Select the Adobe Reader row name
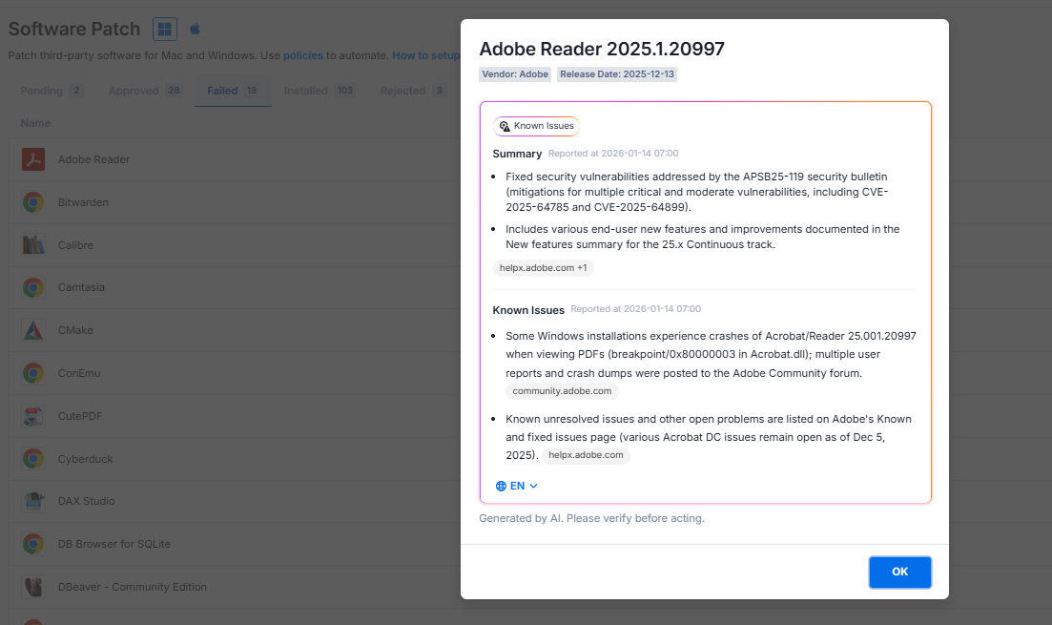 point(93,159)
